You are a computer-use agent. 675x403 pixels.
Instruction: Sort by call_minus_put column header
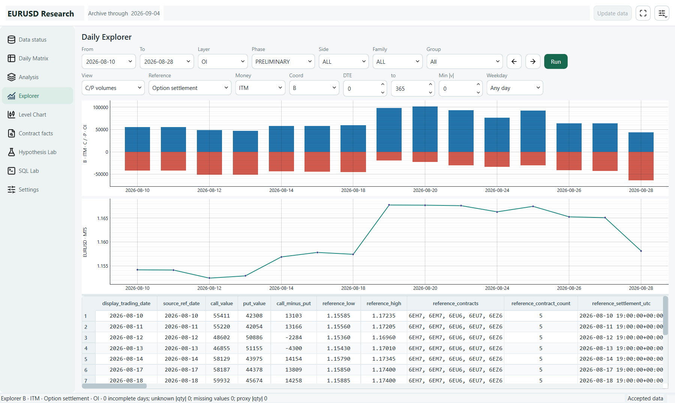coord(294,304)
